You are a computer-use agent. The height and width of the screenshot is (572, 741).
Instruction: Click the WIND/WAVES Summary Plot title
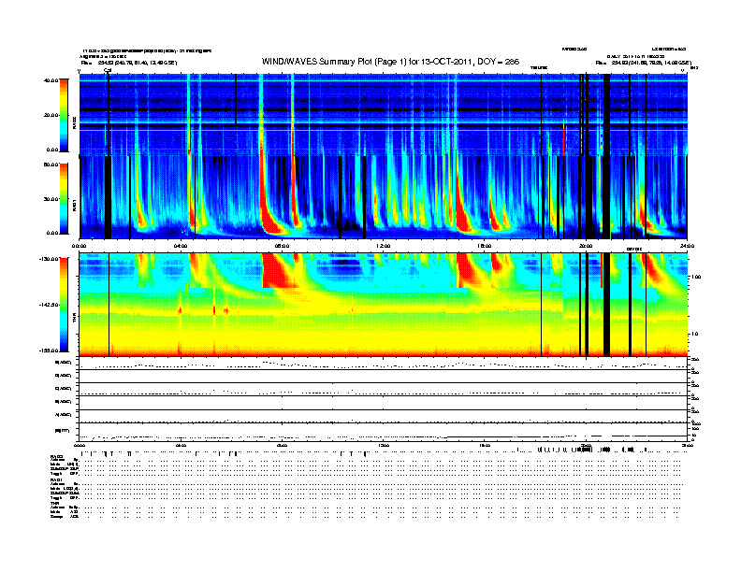click(390, 62)
